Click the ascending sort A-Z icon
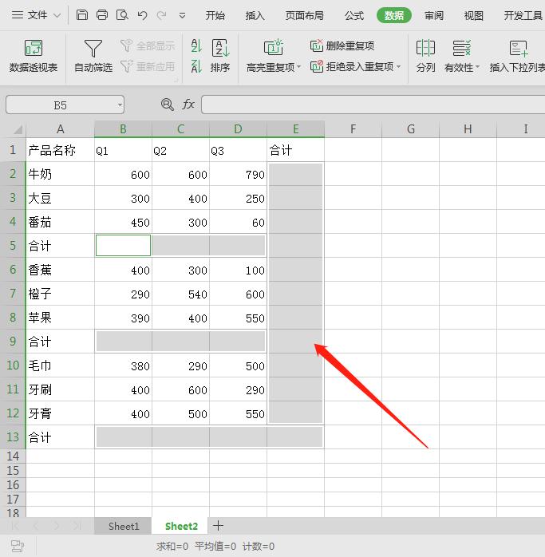 click(196, 47)
